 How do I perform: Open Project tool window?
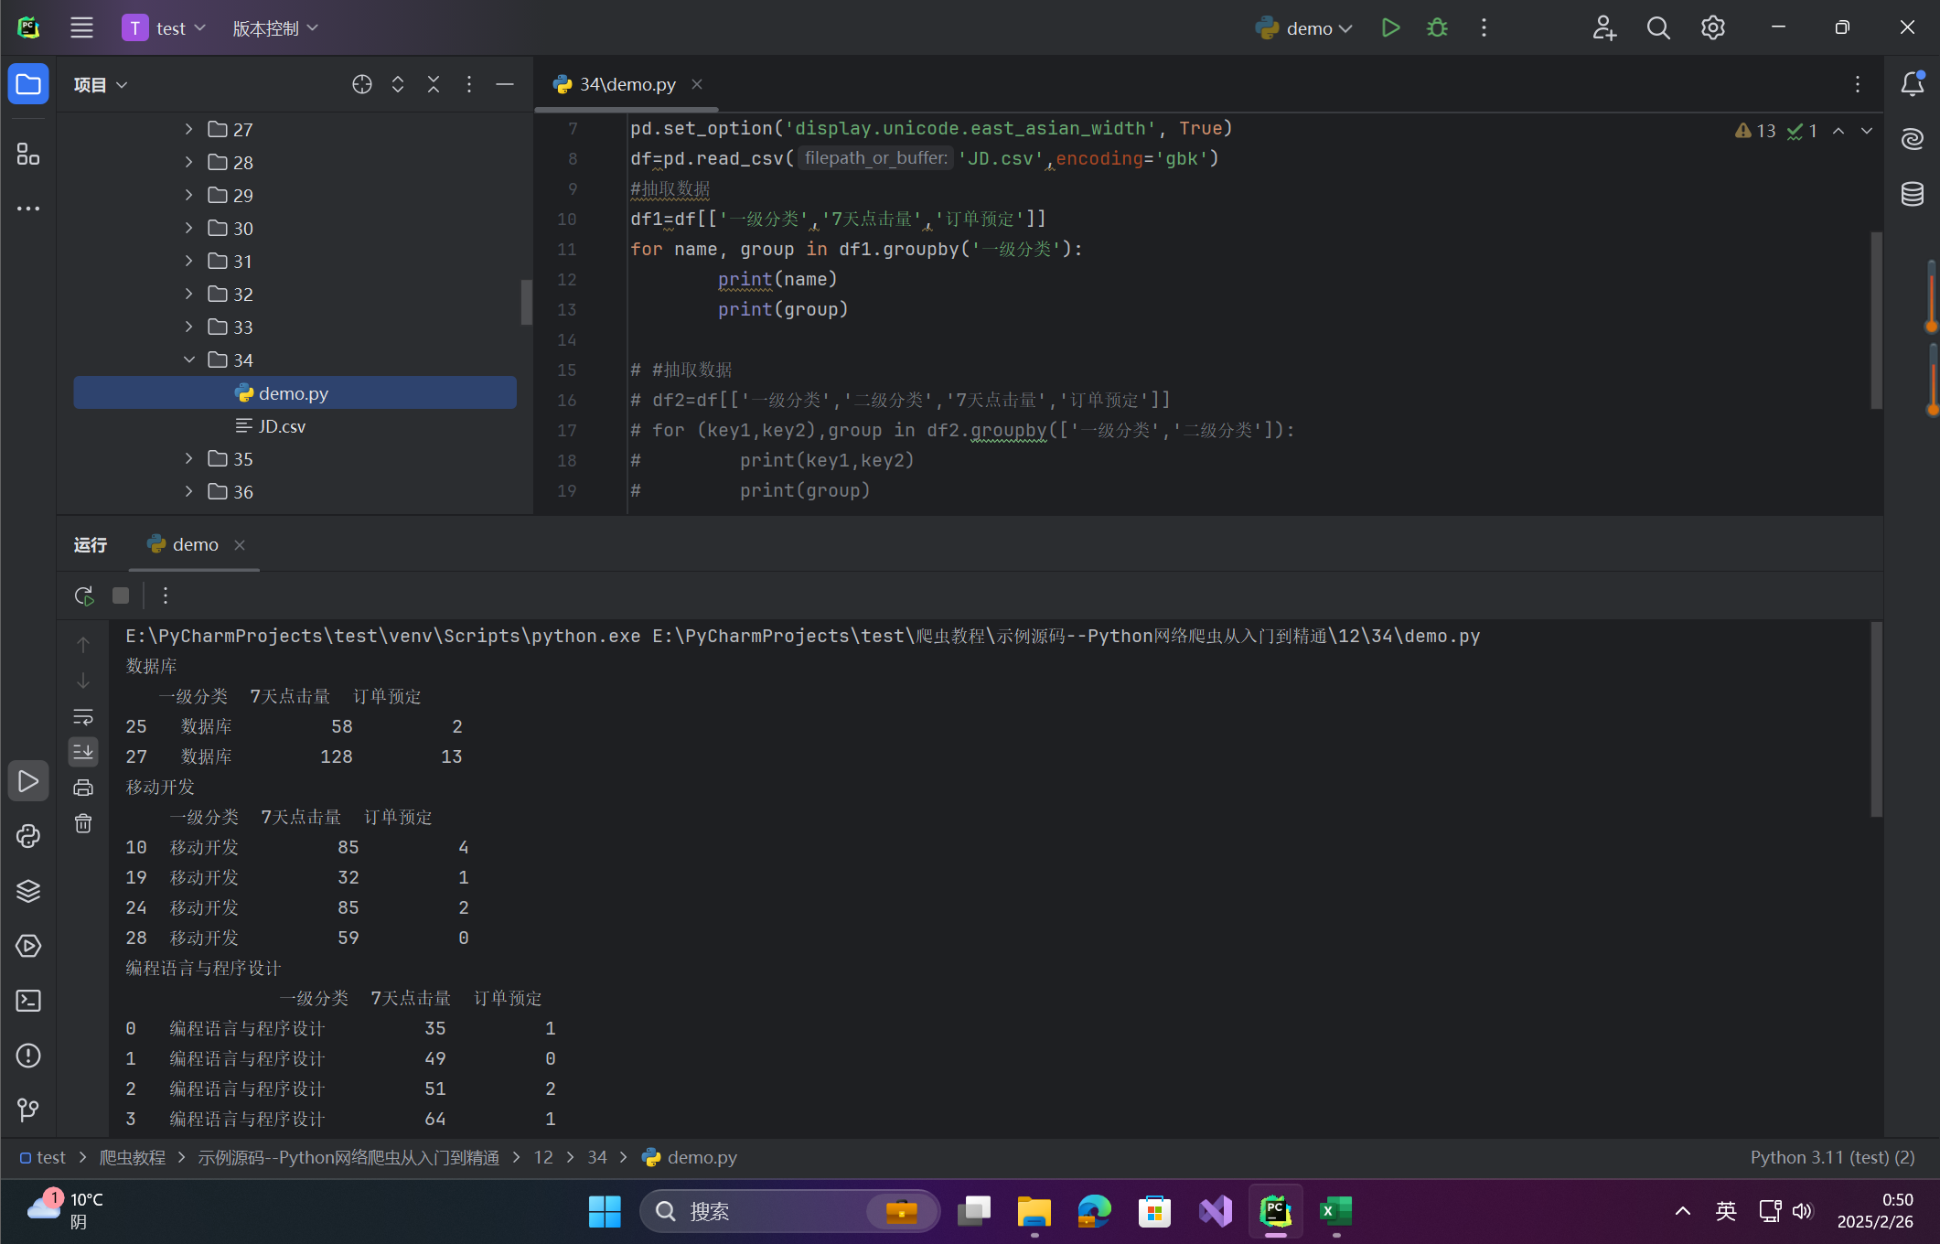[28, 84]
